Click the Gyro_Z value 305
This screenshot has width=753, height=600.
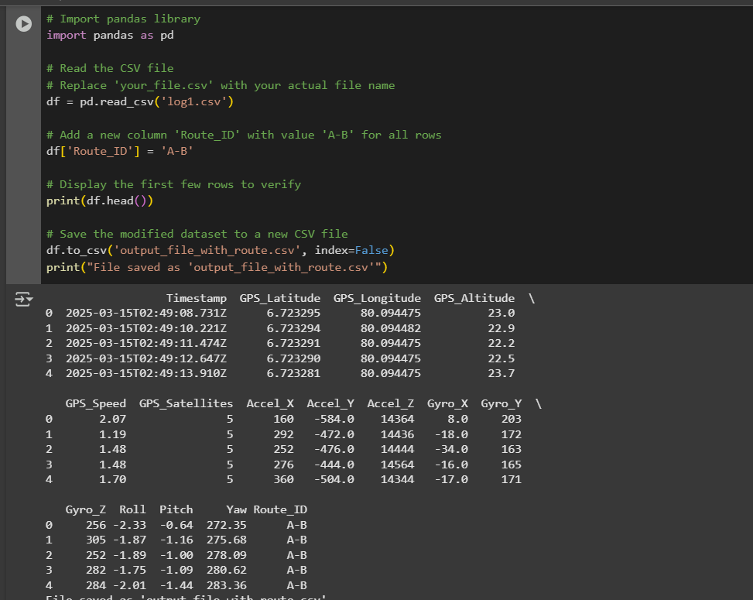click(x=95, y=540)
